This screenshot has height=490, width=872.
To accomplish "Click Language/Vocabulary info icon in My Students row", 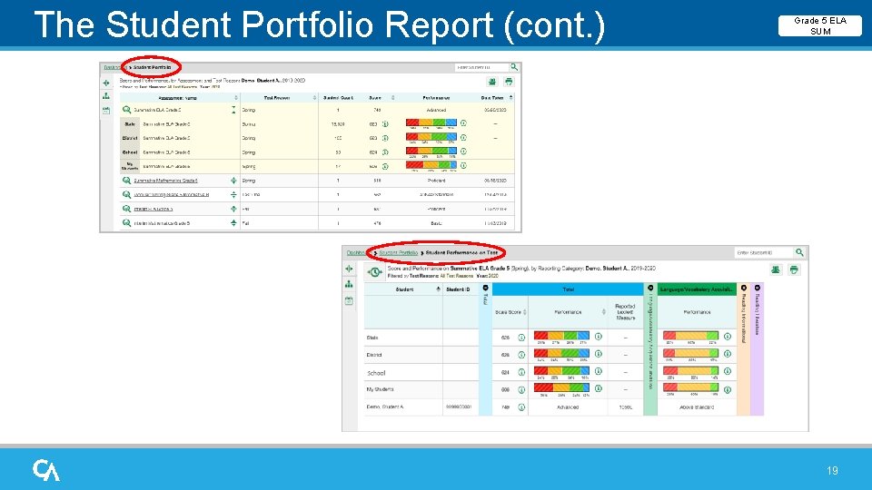I will point(728,389).
